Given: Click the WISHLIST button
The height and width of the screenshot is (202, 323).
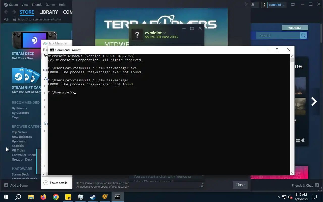Looking at the screenshot, I should tap(295, 28).
